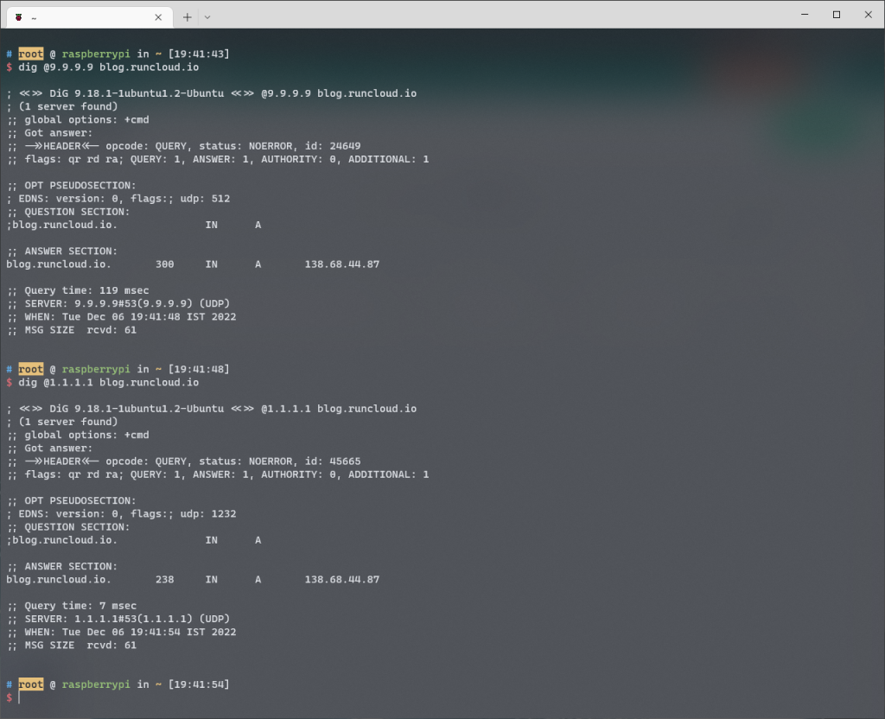Open a new tab with plus button
Viewport: 885px width, 719px height.
click(x=188, y=17)
